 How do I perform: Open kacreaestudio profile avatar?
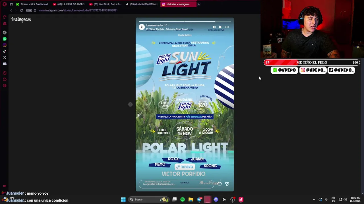point(142,27)
